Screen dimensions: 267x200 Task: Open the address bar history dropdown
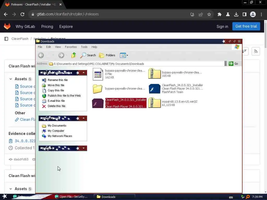(226, 64)
